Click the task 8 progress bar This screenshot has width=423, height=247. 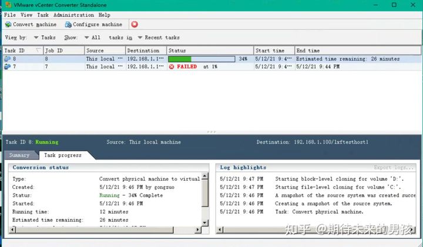pyautogui.click(x=202, y=59)
